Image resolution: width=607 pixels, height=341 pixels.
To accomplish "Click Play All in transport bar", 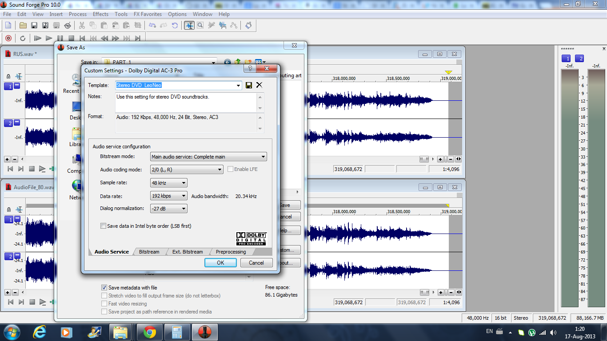I will coord(38,38).
